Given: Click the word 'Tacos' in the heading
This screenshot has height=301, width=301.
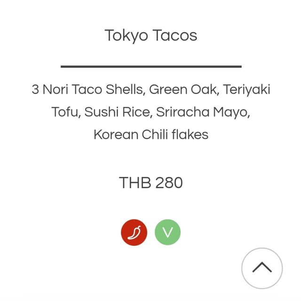Looking at the screenshot, I should (175, 35).
